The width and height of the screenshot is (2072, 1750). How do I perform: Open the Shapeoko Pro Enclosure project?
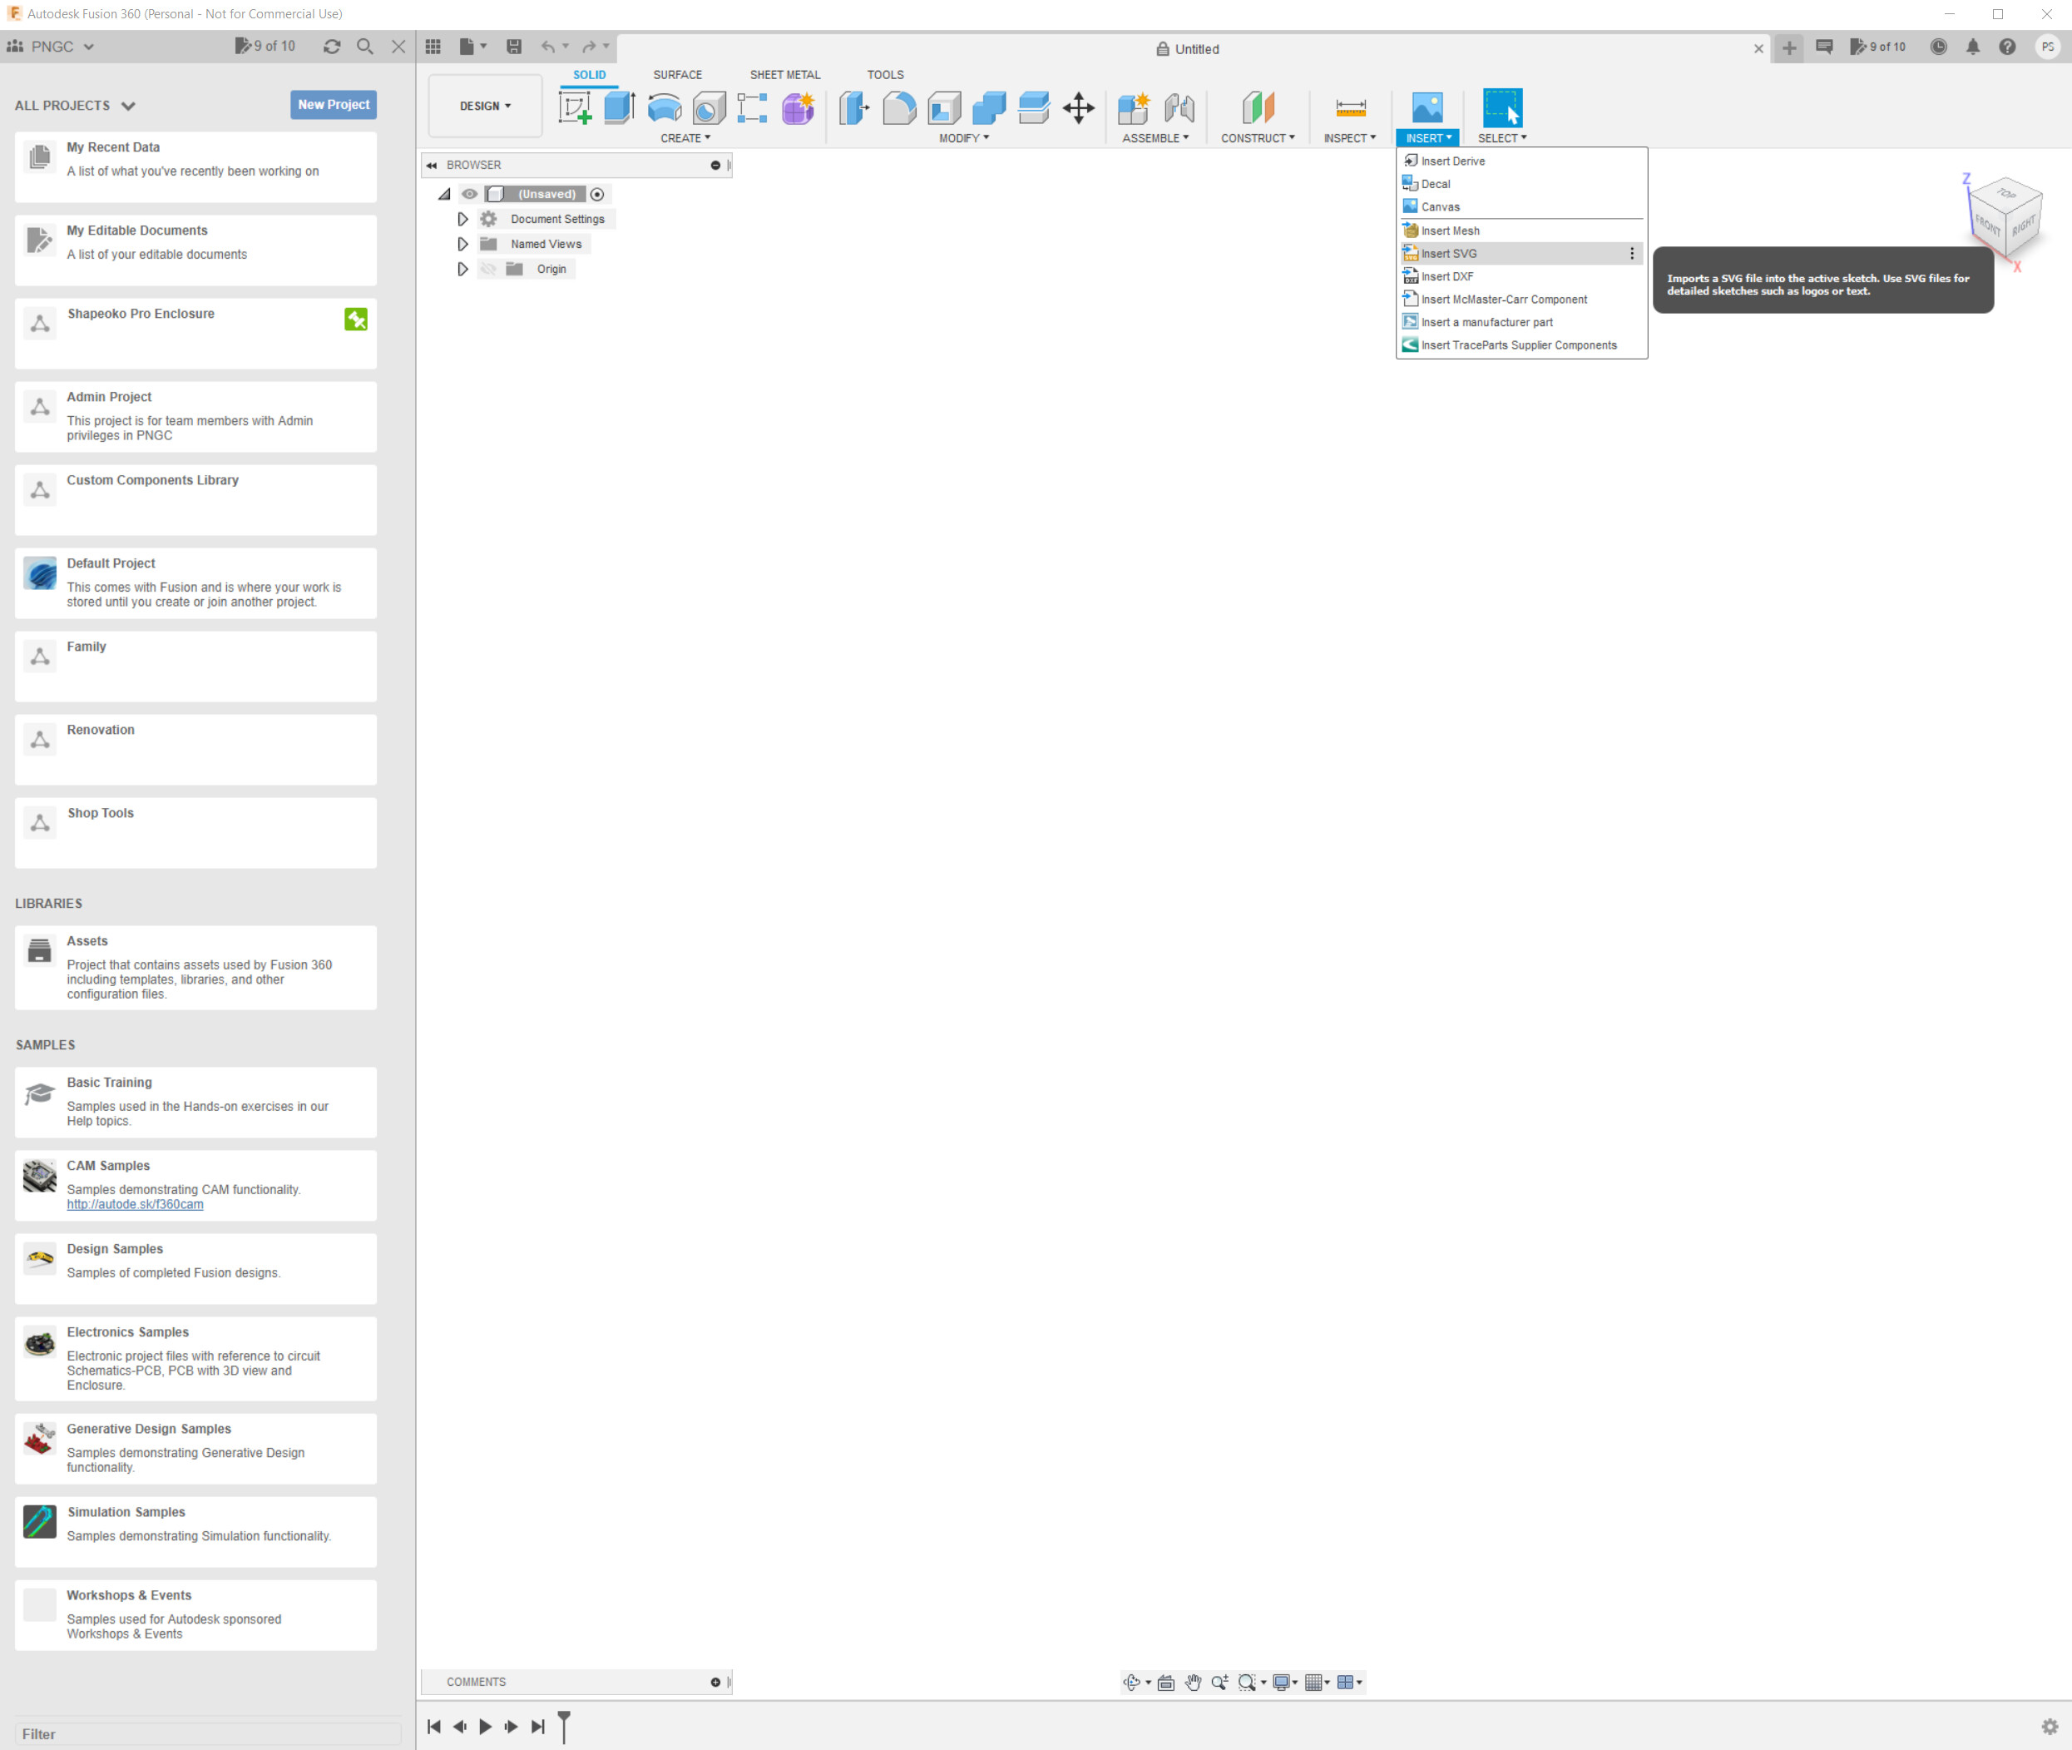point(195,334)
